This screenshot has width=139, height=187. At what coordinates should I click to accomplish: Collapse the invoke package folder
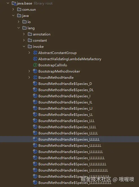24,46
